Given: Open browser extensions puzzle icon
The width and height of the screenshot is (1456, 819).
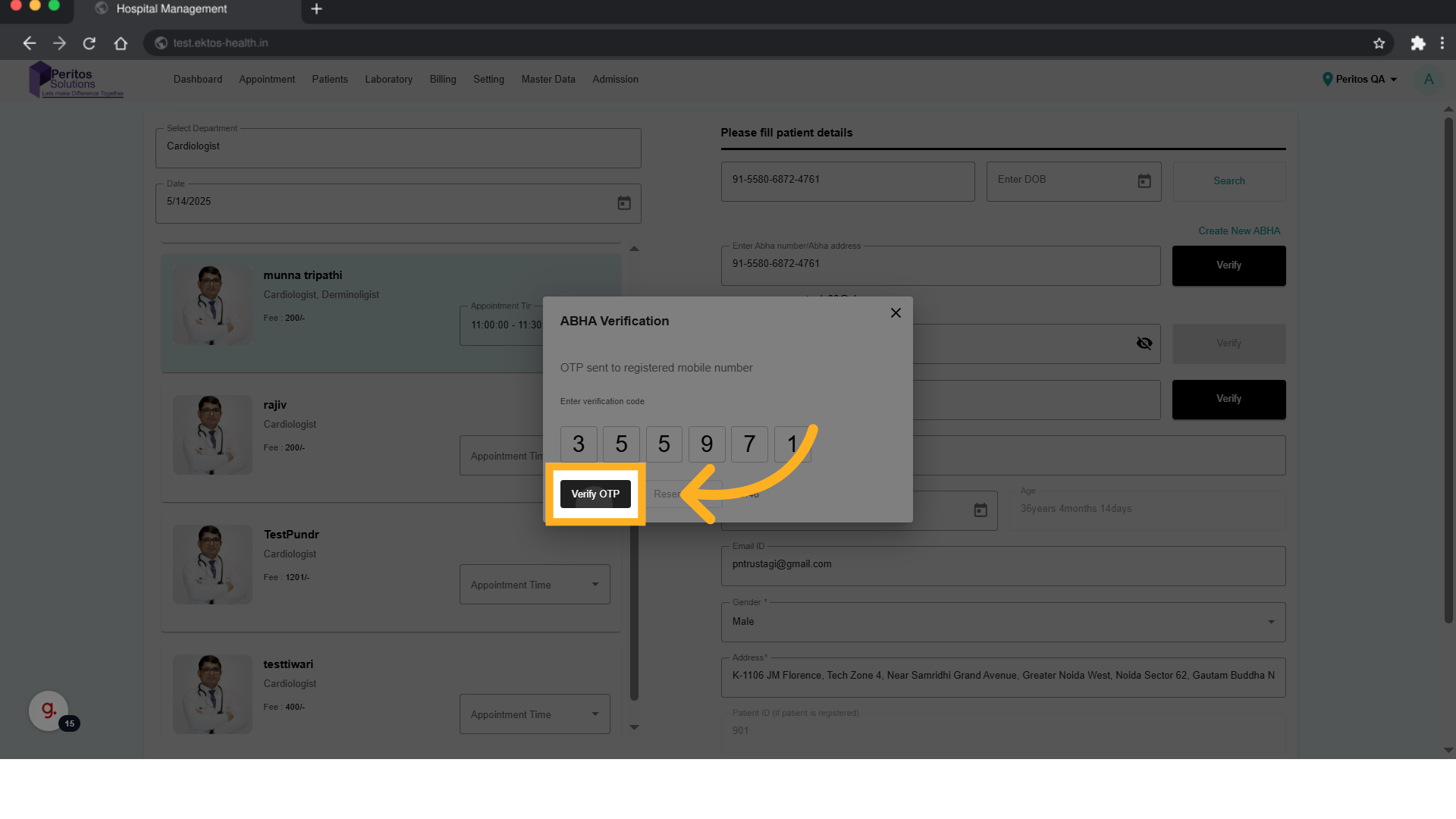Looking at the screenshot, I should click(x=1417, y=43).
